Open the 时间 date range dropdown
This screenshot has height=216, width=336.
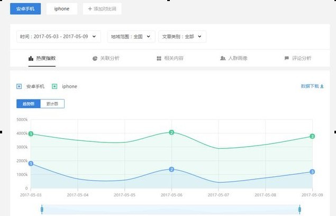(59, 37)
